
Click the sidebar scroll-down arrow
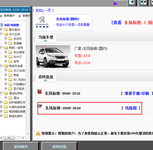(28, 134)
